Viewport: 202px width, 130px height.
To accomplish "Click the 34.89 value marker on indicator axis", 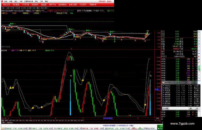I will (x=157, y=89).
